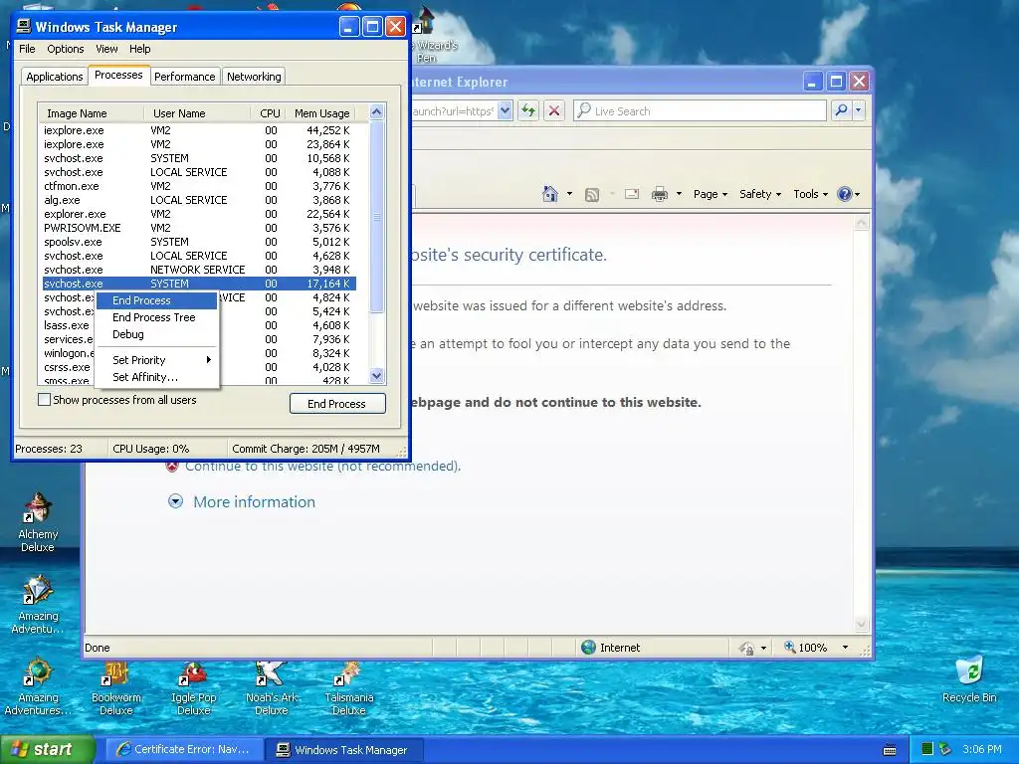This screenshot has height=764, width=1019.
Task: Select End Process in context menu
Action: 156,300
